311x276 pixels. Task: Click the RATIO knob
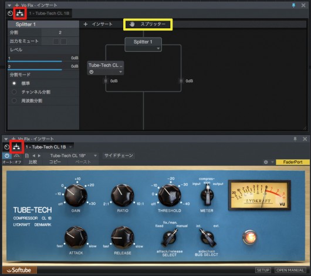click(x=123, y=195)
